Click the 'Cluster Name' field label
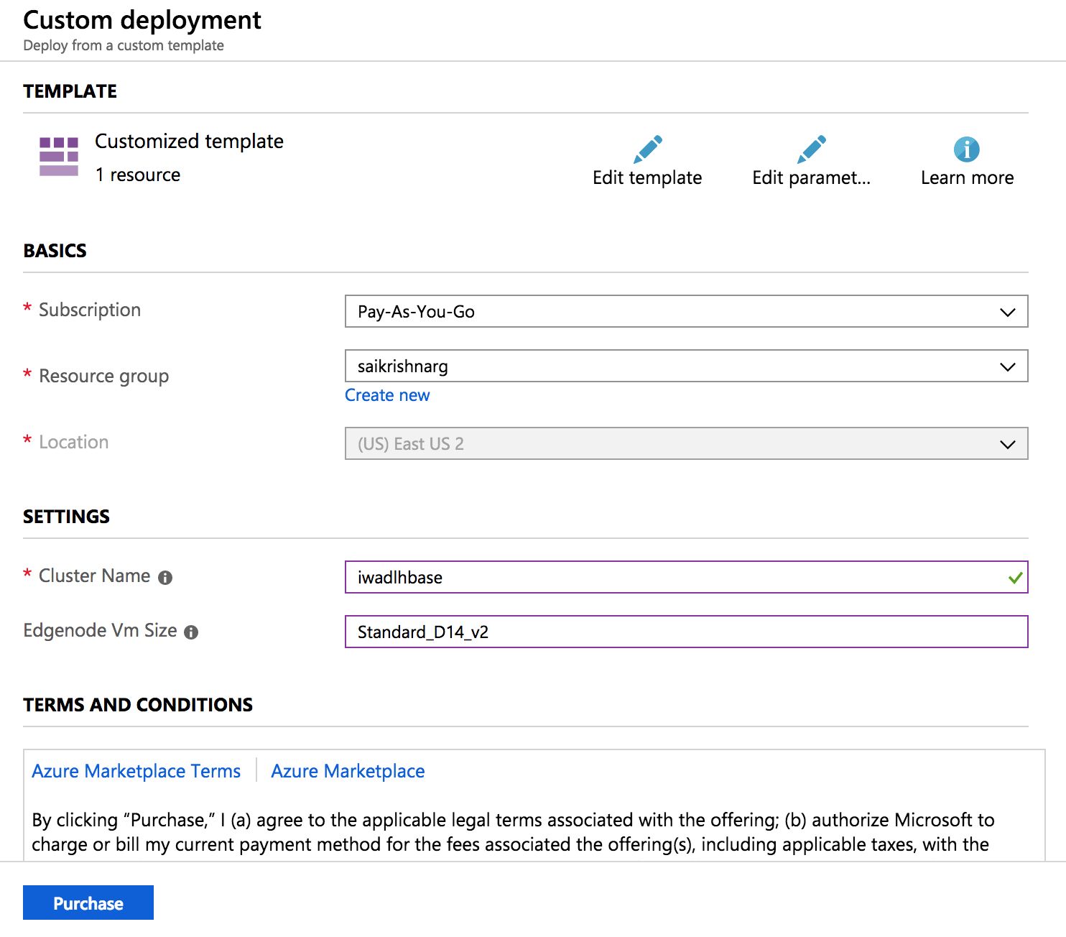The width and height of the screenshot is (1066, 937). pos(95,576)
